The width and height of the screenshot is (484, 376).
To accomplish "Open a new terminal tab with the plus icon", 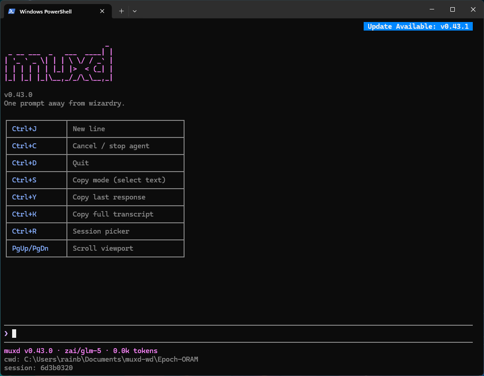I will pos(121,11).
